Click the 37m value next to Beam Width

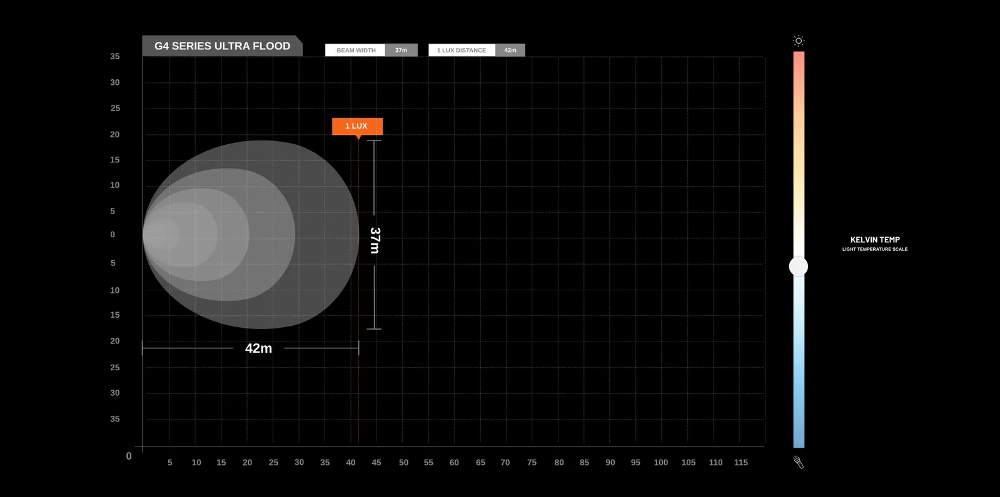[x=401, y=51]
